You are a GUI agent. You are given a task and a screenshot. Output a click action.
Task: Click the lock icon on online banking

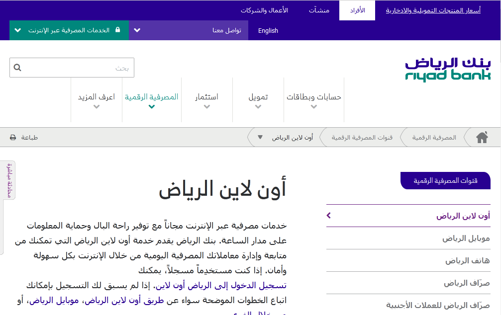(x=117, y=30)
